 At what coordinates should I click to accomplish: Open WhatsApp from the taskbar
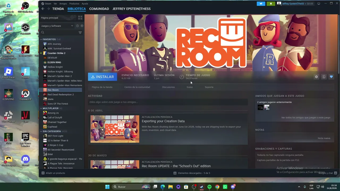click(225, 187)
